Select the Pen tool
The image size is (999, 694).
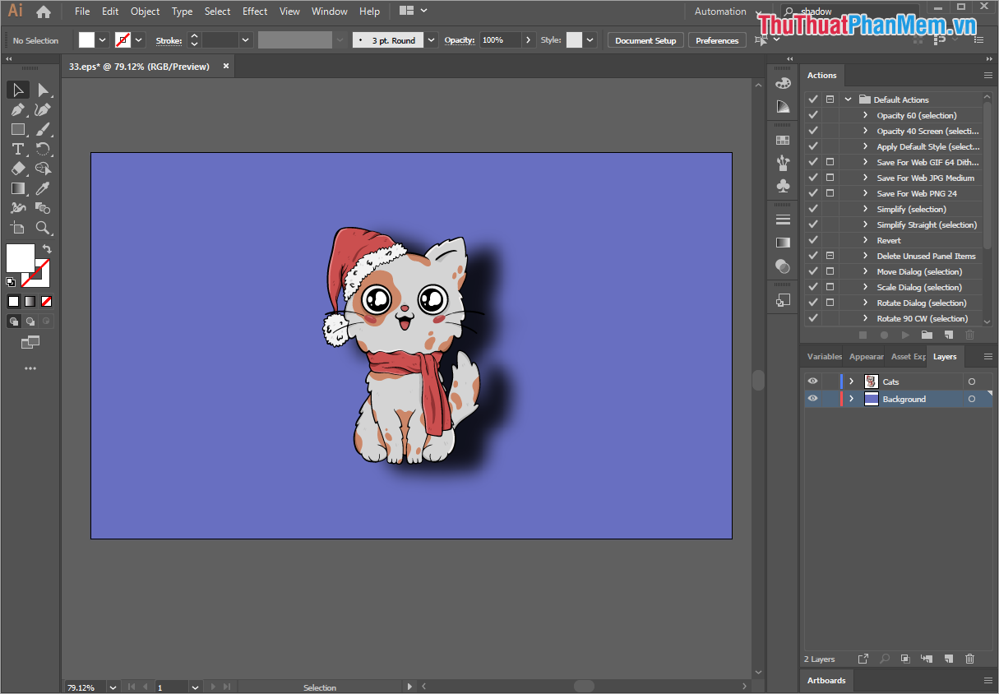point(18,109)
